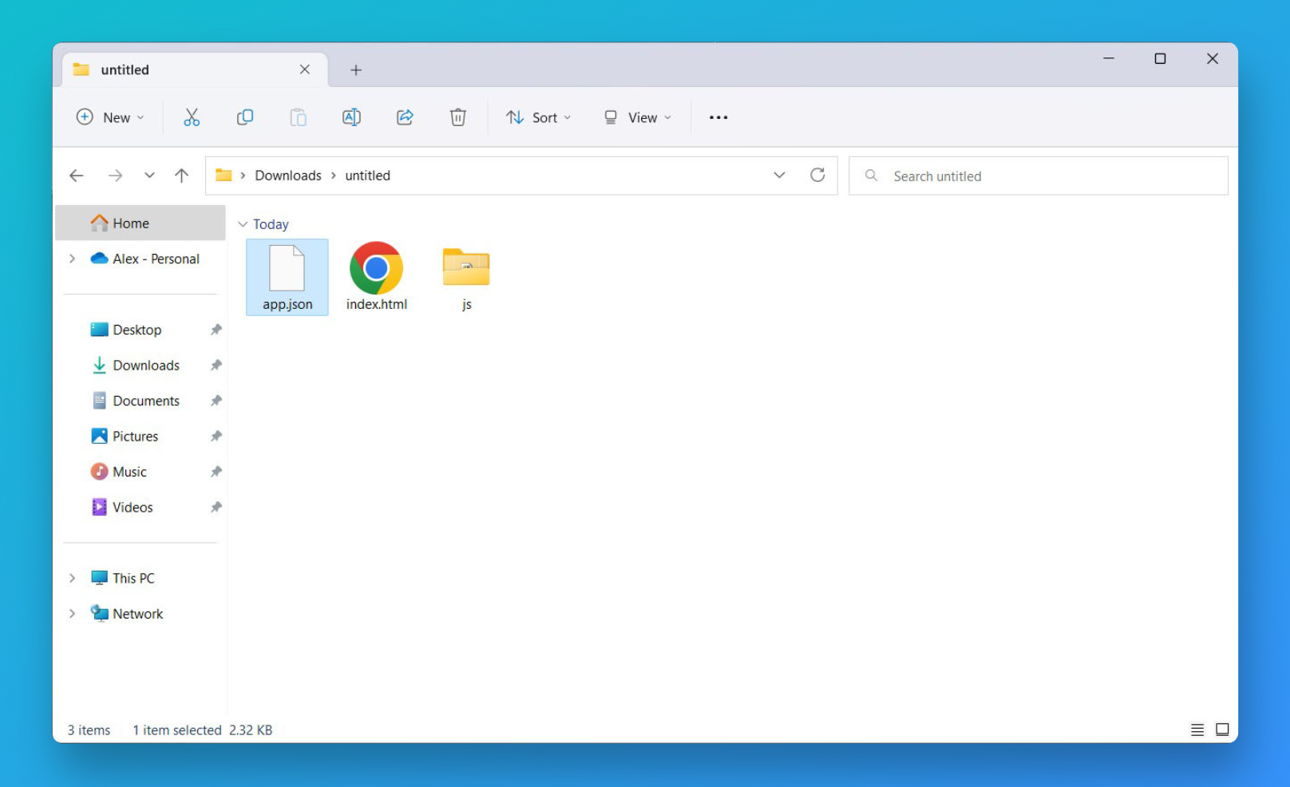Screen dimensions: 1290x787
Task: Click the Share icon in the toolbar
Action: [x=404, y=117]
